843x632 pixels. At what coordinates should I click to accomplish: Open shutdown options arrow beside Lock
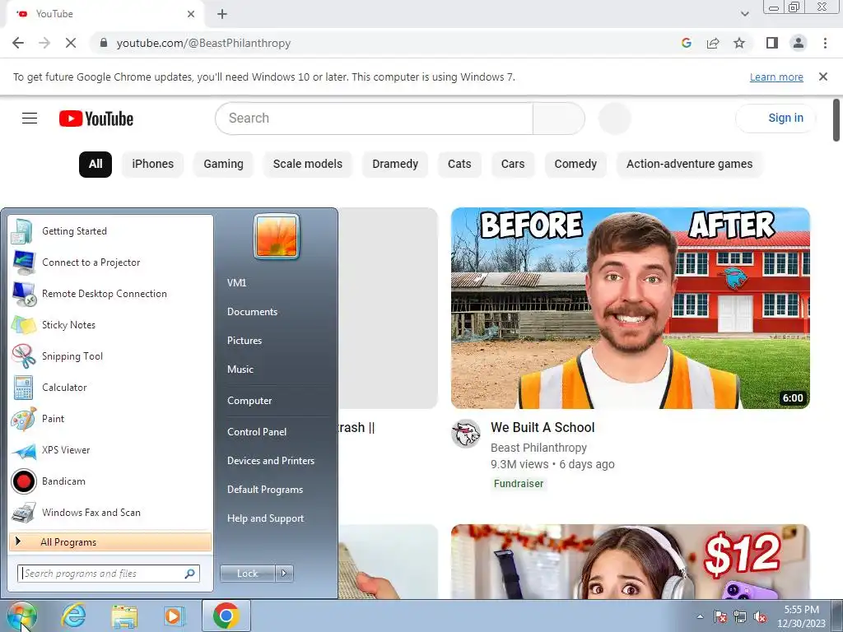284,574
